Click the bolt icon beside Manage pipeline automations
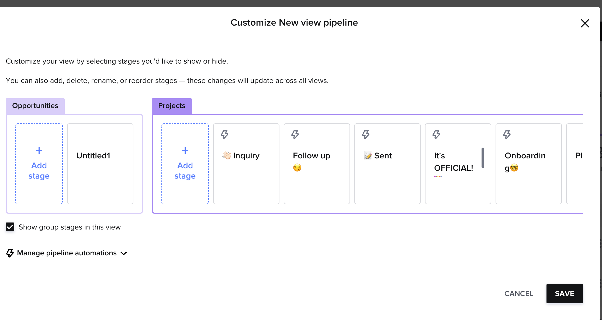Image resolution: width=602 pixels, height=320 pixels. pyautogui.click(x=10, y=253)
